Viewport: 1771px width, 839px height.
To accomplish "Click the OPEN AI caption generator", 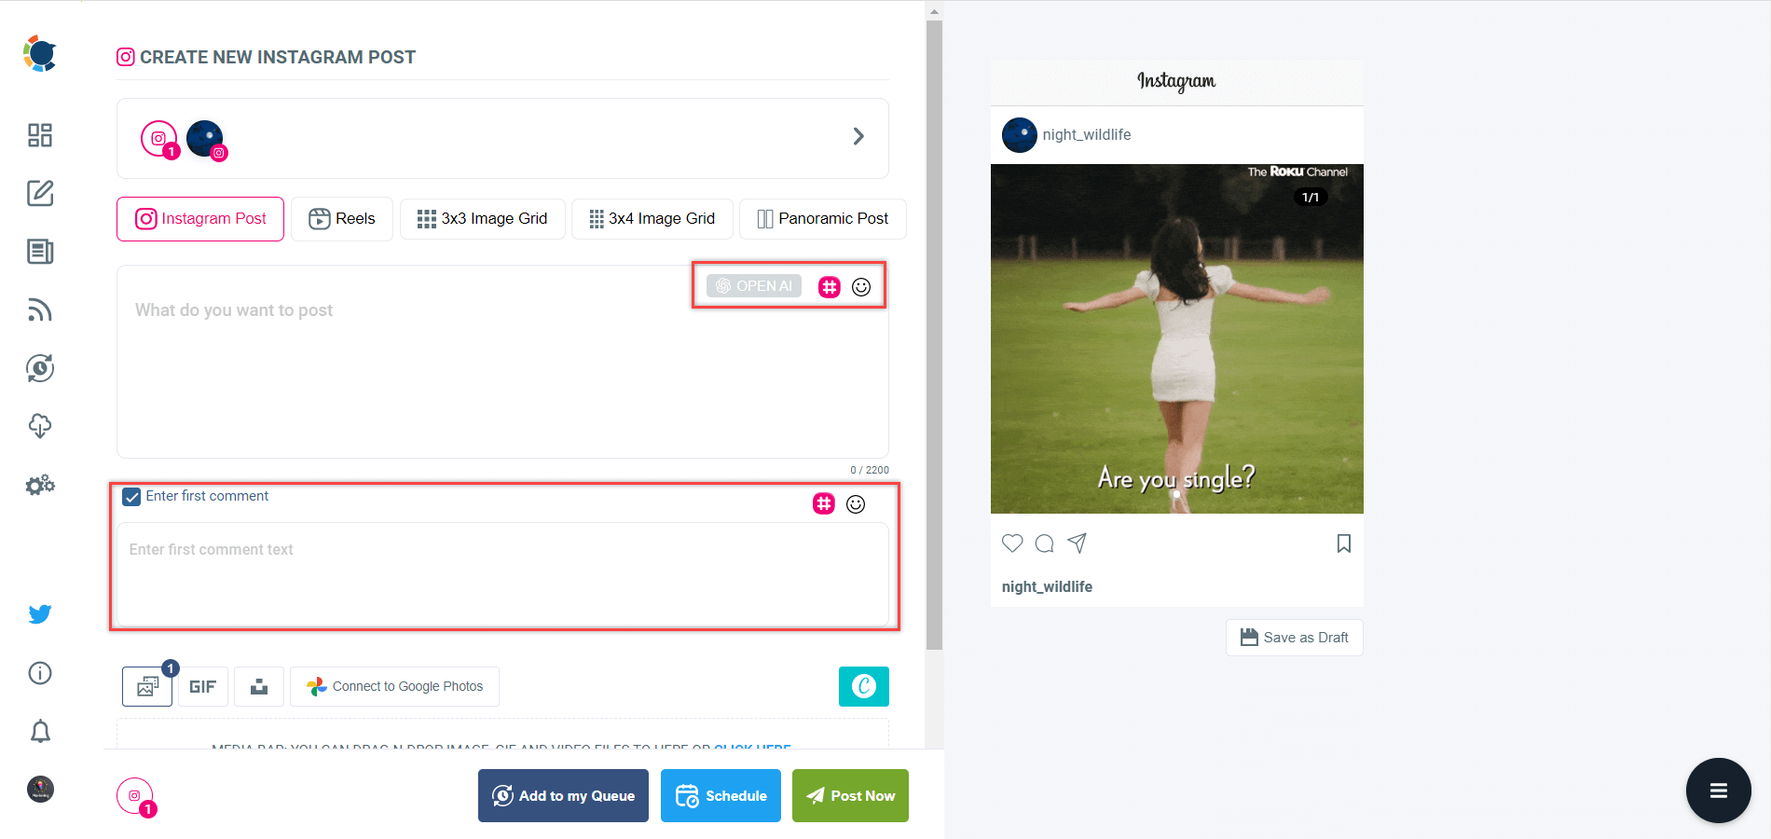I will click(752, 285).
